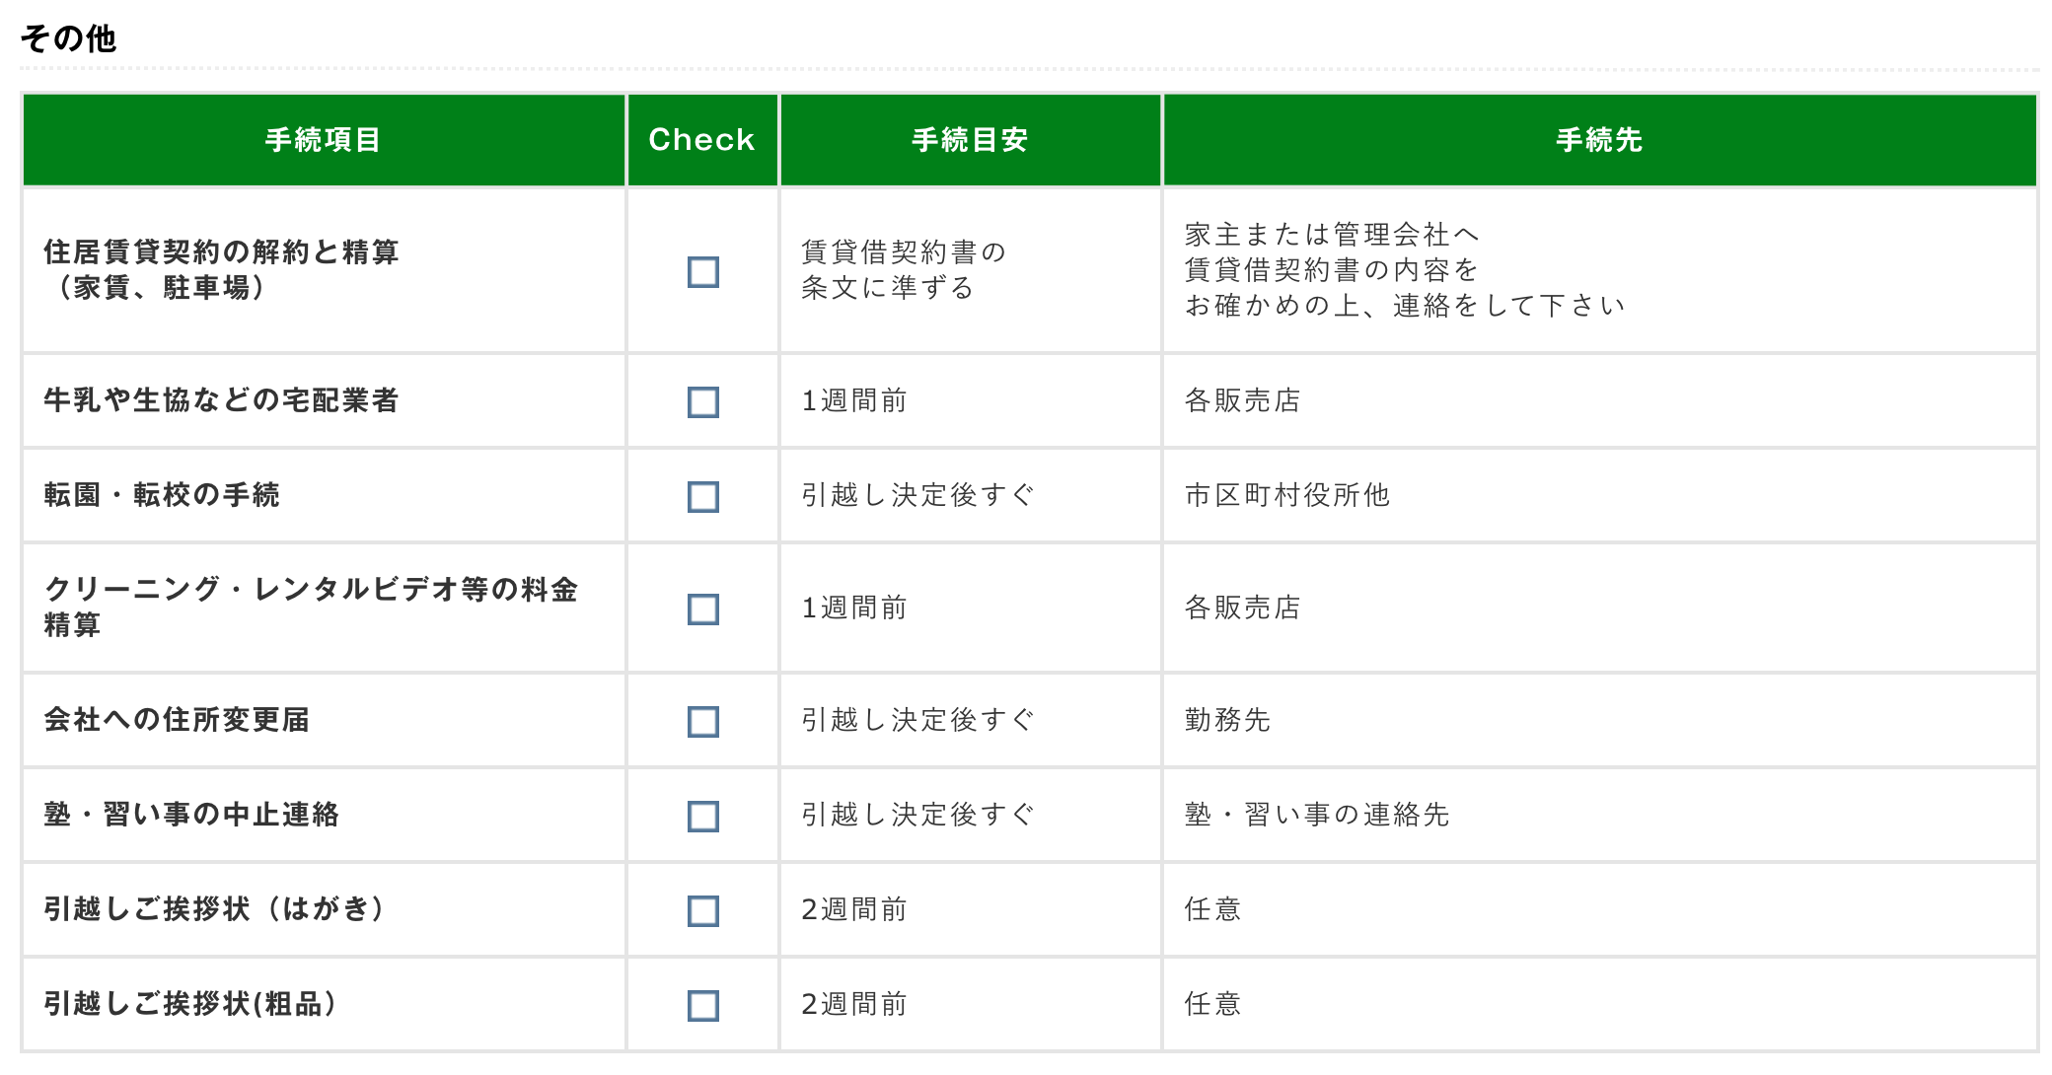
Task: Click the 塾・習い事の連絡先 cell
Action: point(1316,815)
